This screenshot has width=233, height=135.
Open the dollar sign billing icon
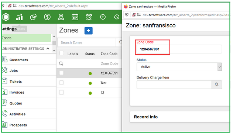click(47, 17)
